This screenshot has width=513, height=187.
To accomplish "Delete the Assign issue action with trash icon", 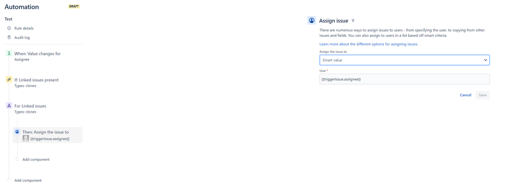I will coord(353,20).
